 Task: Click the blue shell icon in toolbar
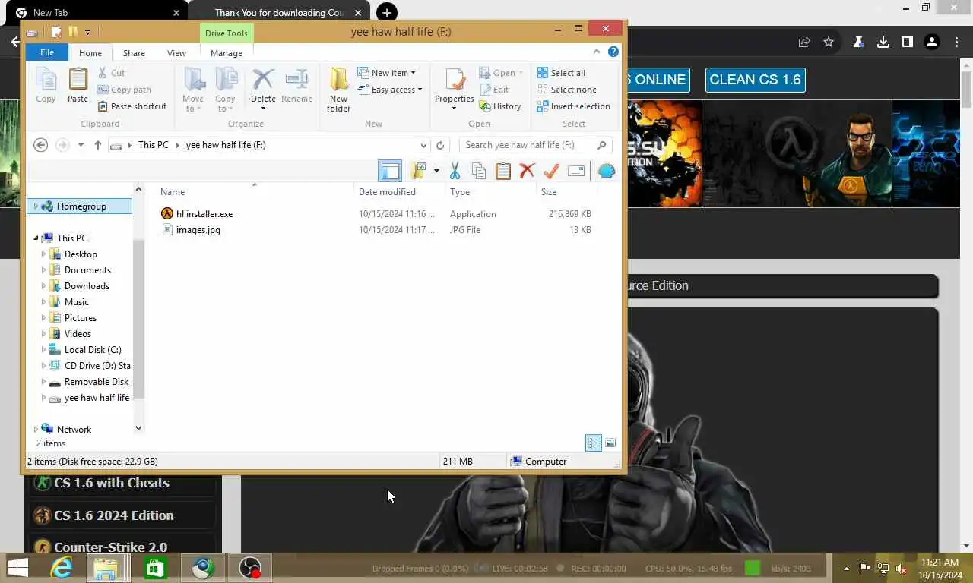tap(607, 171)
